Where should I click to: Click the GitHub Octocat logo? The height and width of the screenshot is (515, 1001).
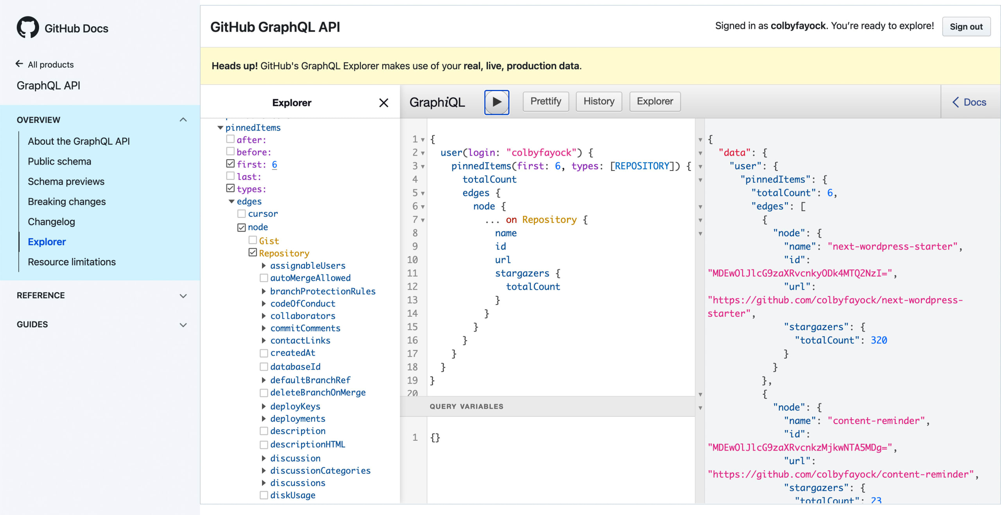28,27
